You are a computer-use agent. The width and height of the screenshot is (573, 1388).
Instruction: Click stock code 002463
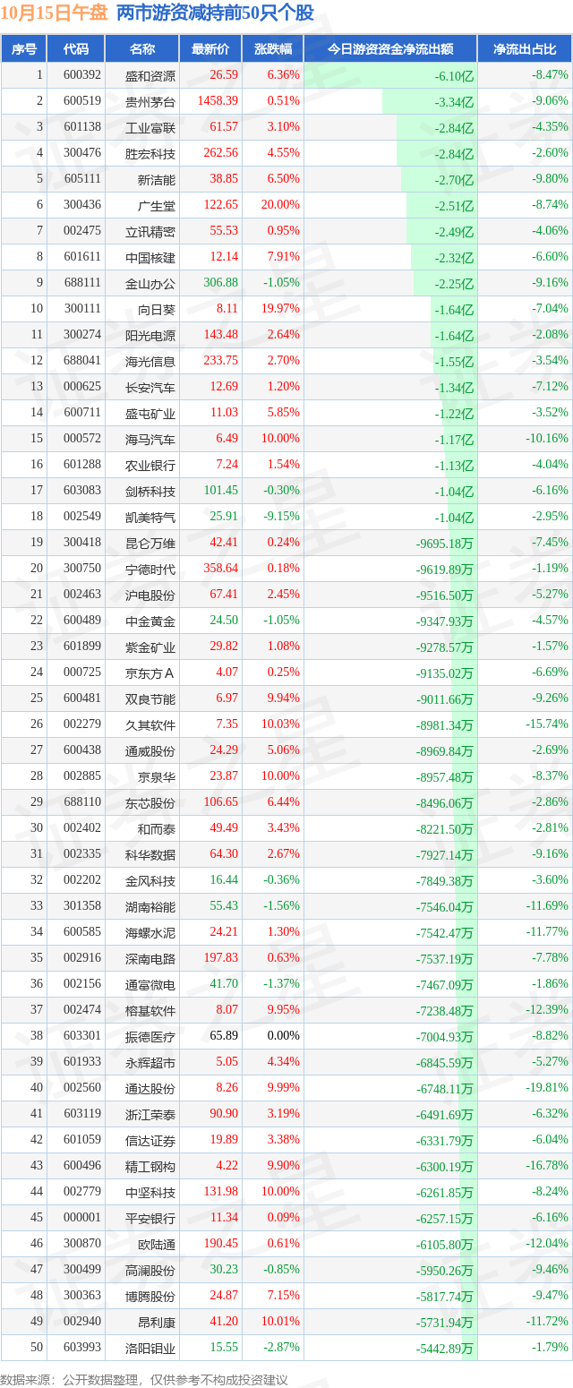pyautogui.click(x=82, y=595)
